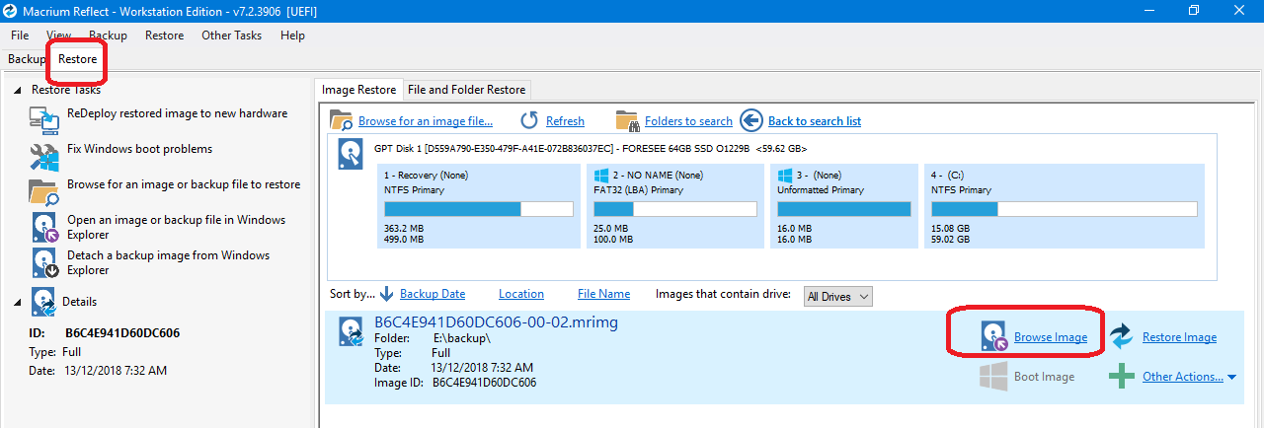Open the All Drives dropdown
This screenshot has height=428, width=1264.
[x=837, y=296]
